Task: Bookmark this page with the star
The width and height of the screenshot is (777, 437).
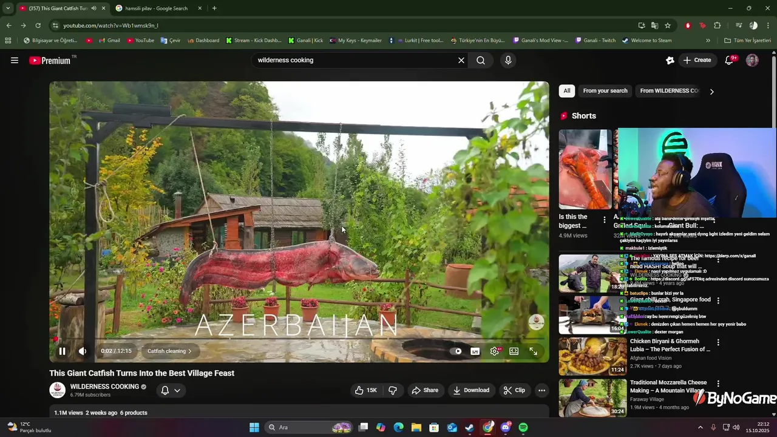Action: (x=668, y=25)
